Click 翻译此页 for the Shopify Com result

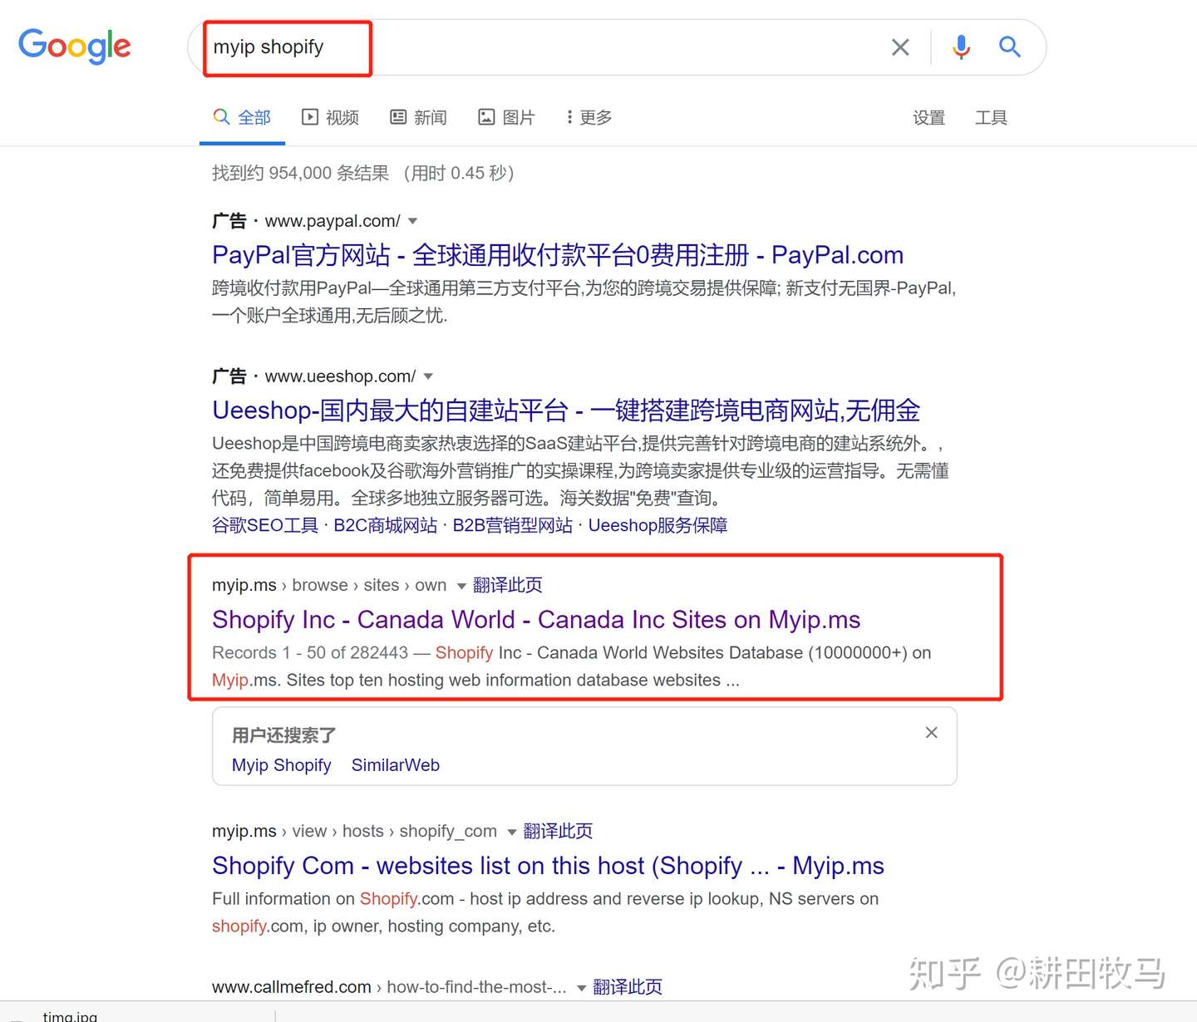[x=559, y=831]
